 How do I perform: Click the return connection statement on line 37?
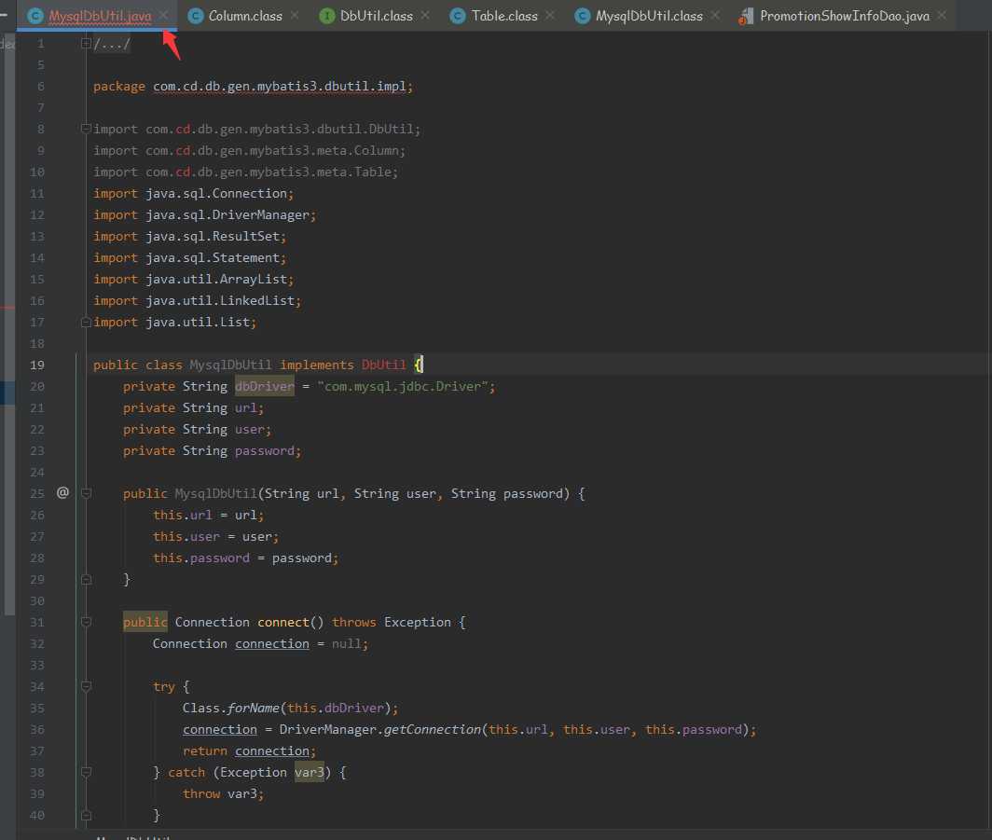249,751
